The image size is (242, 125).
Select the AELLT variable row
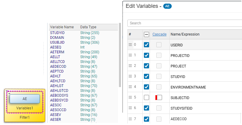click(83, 57)
